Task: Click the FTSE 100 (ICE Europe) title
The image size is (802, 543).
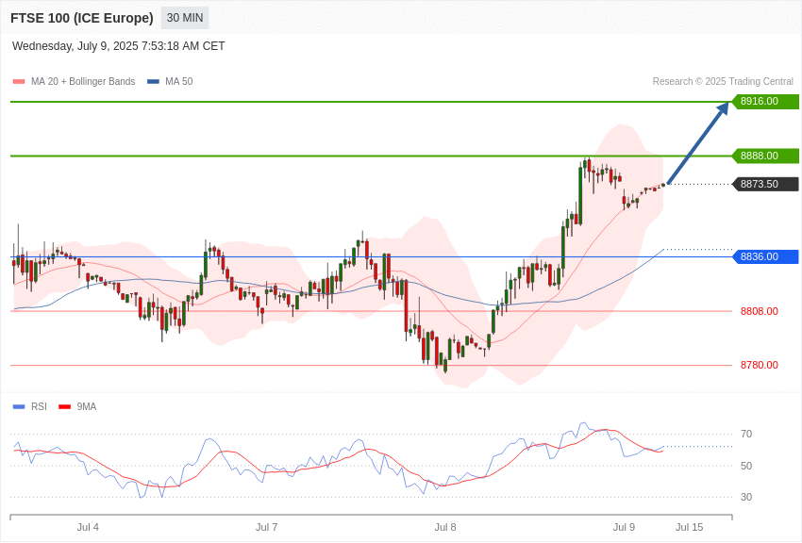Action: tap(82, 18)
